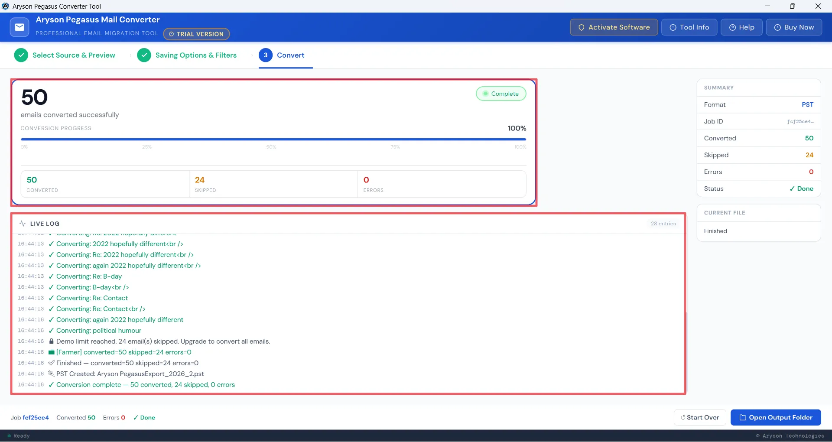Viewport: 832px width, 442px height.
Task: Click the 'Conversion complete' log line
Action: 146,385
